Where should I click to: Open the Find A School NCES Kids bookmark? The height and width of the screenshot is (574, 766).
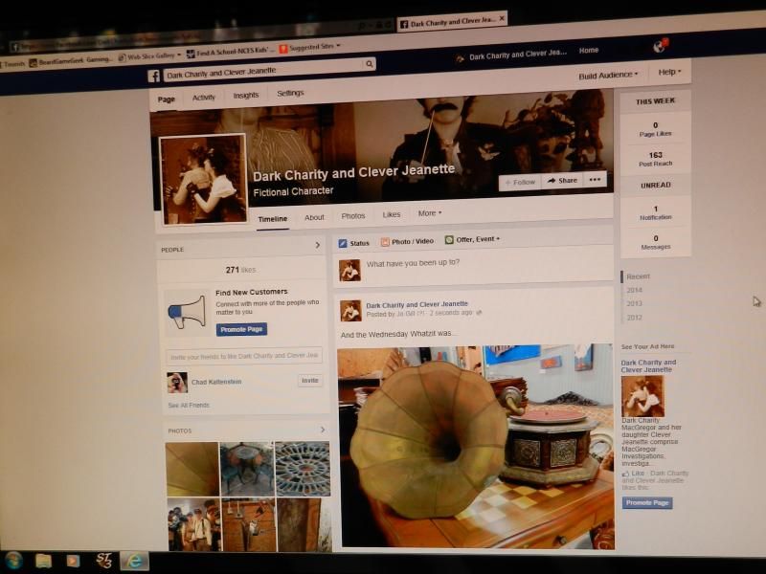coord(230,52)
